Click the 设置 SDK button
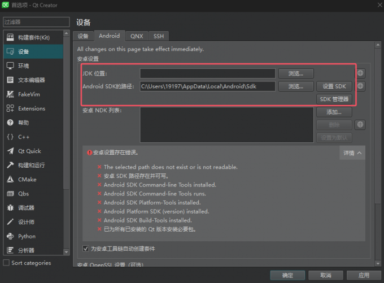 point(334,86)
